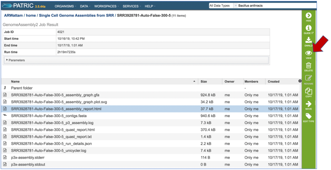The image size is (331, 170).
Task: Open the ORGANISMS menu
Action: (x=65, y=6)
